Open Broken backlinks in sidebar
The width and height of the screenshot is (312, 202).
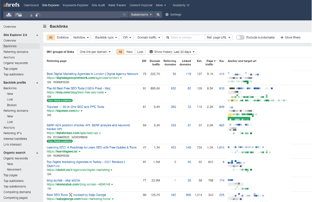click(x=12, y=105)
